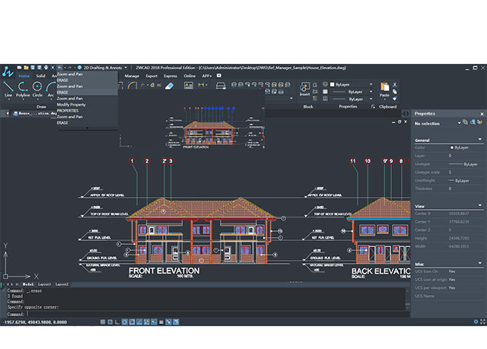Open Properties group dialog launcher arrow
Viewport: 487px width, 349px height.
click(373, 106)
